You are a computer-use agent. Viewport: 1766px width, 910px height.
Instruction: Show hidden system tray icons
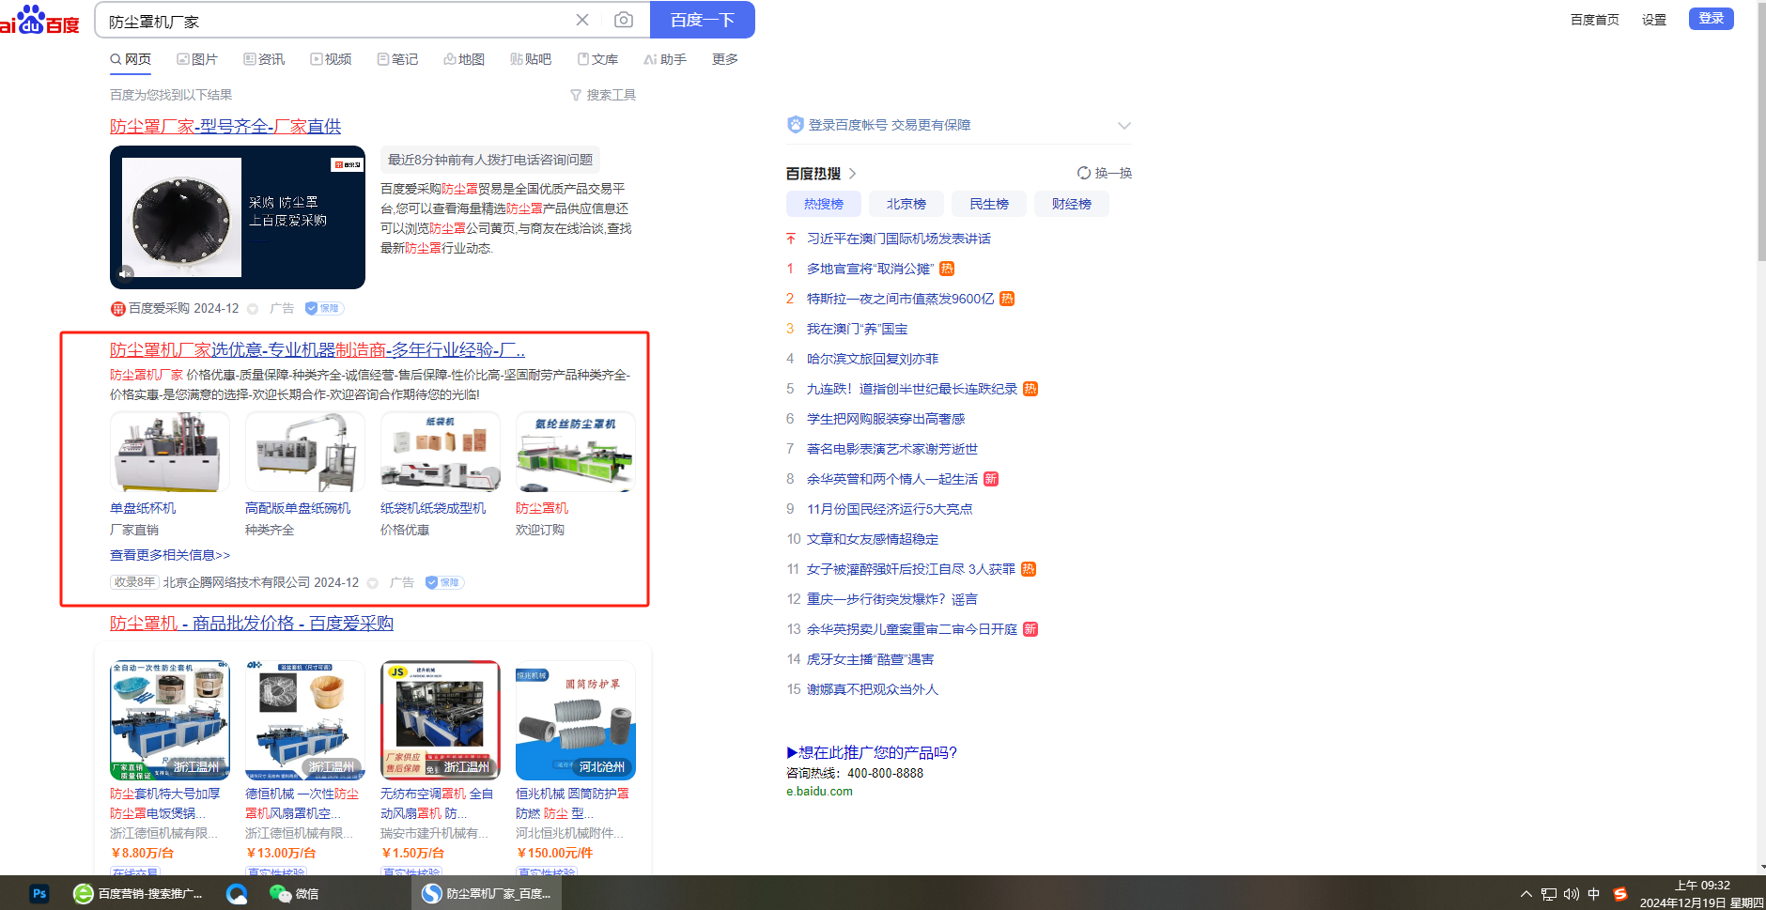click(x=1526, y=894)
